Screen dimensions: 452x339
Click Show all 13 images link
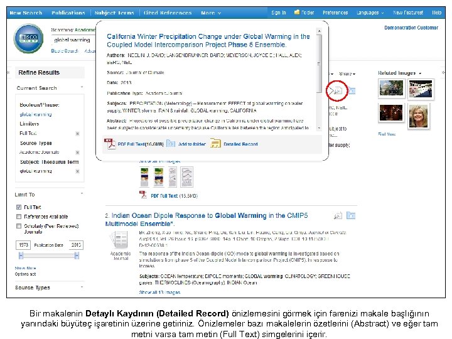159,292
